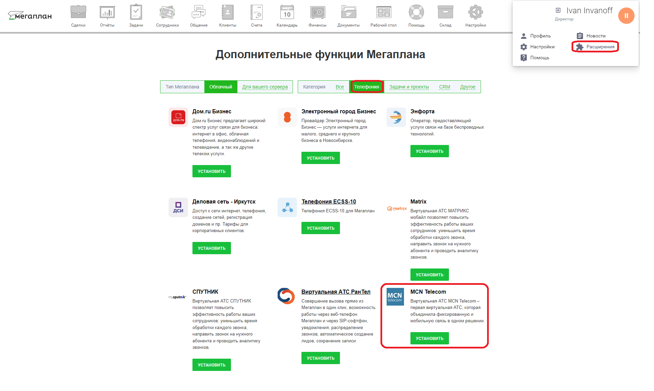Switch to Для вашего сервера option
The height and width of the screenshot is (391, 654).
pos(265,87)
